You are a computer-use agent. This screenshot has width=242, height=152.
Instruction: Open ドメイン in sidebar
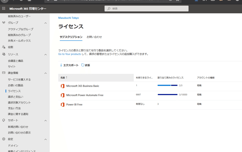(13, 146)
